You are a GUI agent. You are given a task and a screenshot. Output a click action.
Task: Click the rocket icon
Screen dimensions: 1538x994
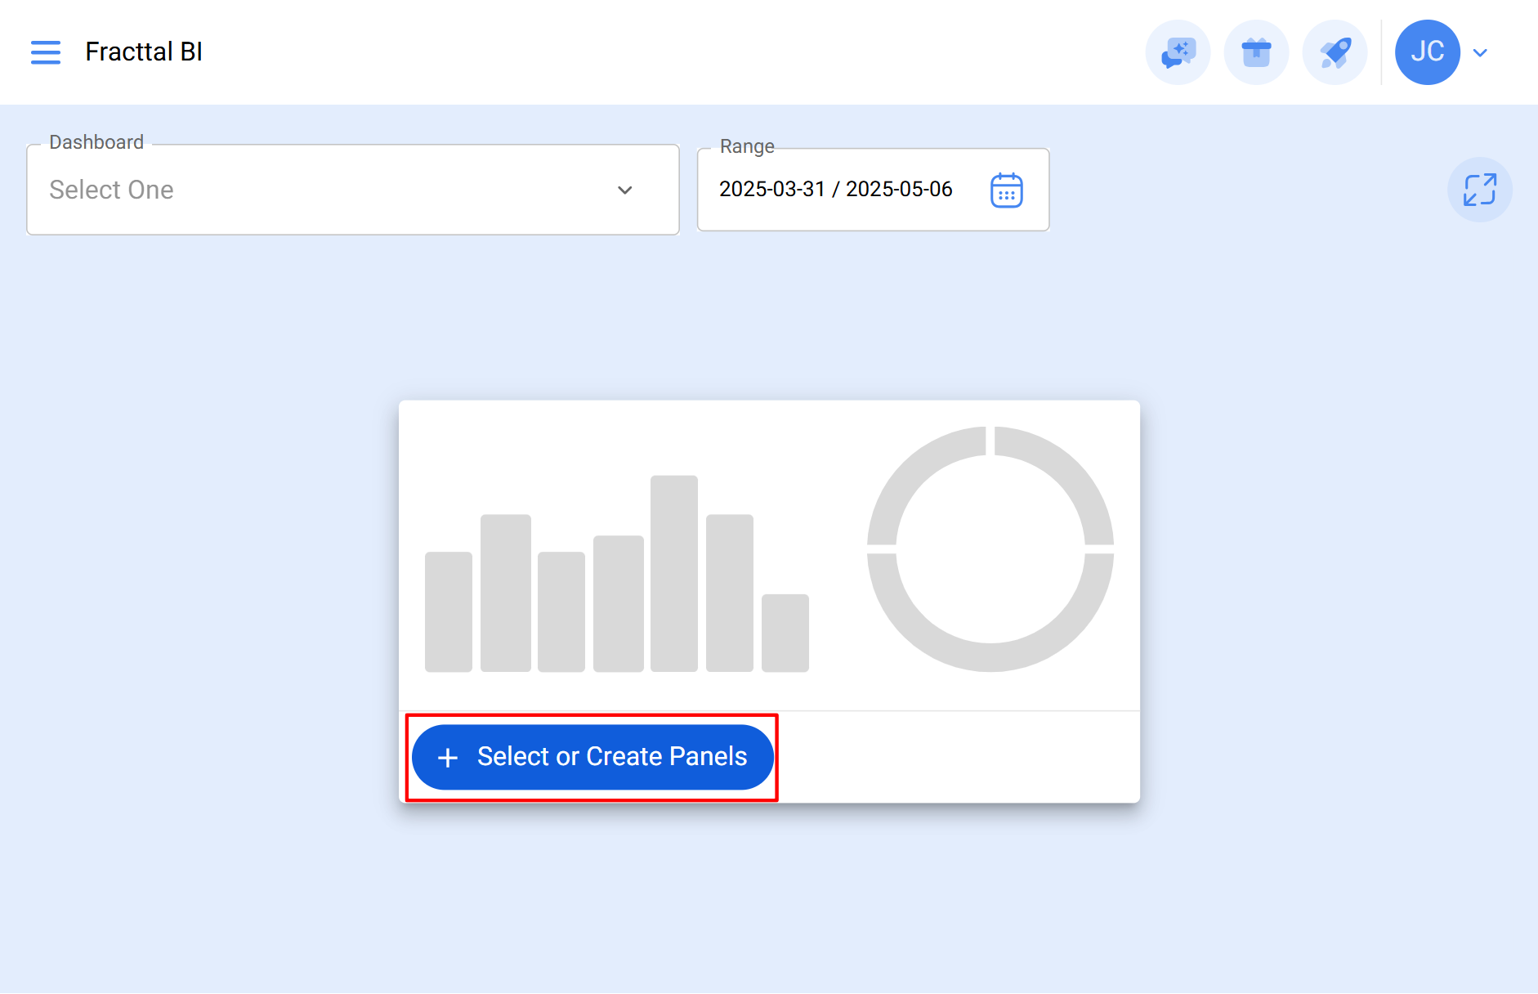click(x=1335, y=52)
